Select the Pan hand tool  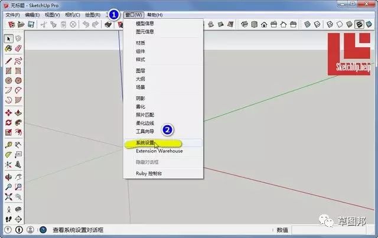click(18, 177)
